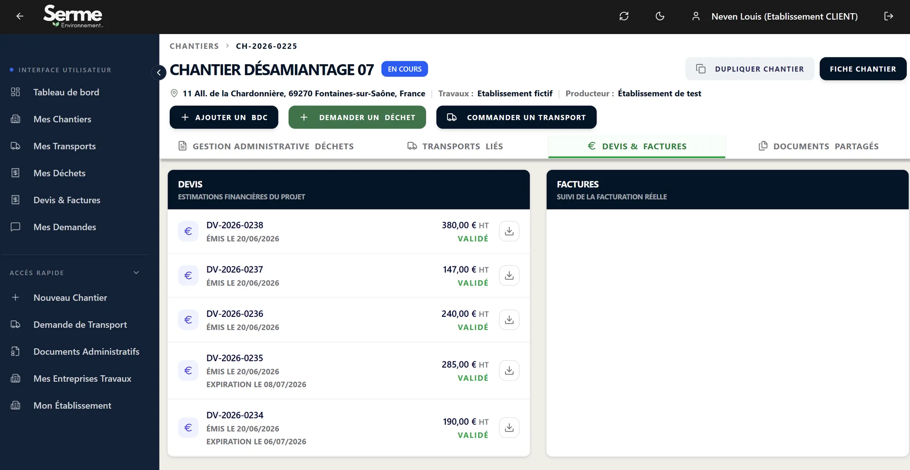The height and width of the screenshot is (470, 910).
Task: Click Ajouter un BDC button
Action: [x=224, y=117]
